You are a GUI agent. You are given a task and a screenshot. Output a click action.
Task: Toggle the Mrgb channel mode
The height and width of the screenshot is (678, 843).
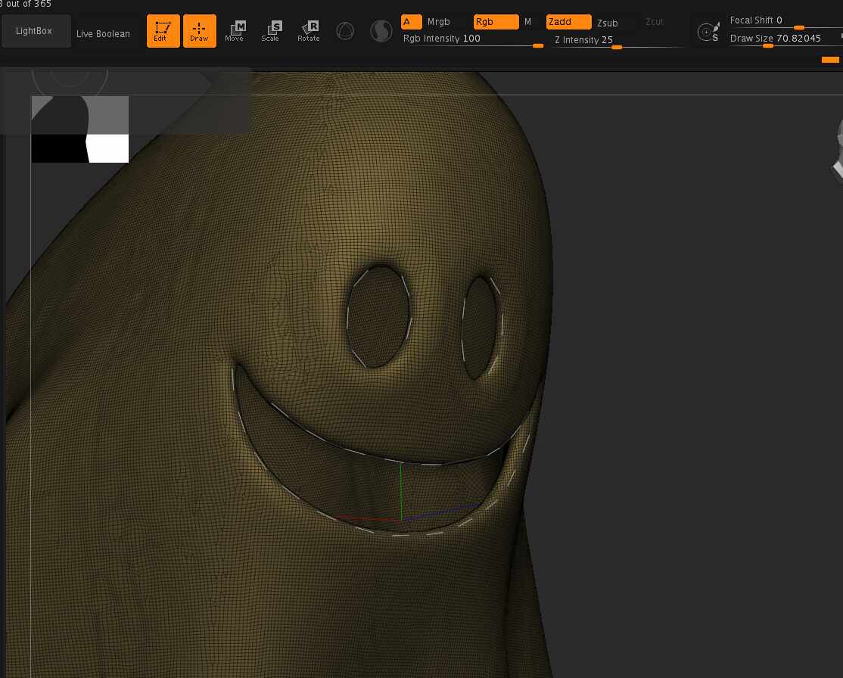439,22
